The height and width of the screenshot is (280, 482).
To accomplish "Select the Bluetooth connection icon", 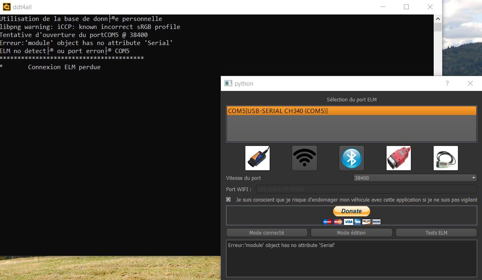I will 352,158.
